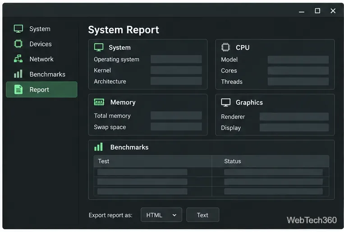Click the CPU card title
The height and width of the screenshot is (232, 344).
(243, 47)
